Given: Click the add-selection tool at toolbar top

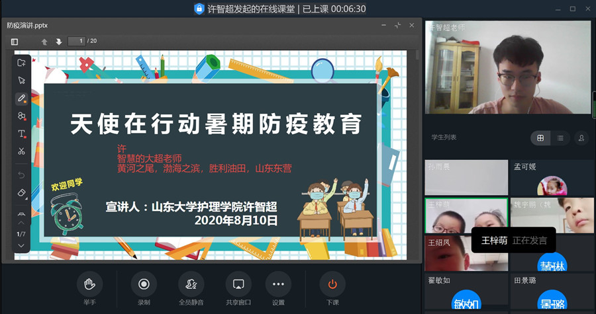Looking at the screenshot, I should pyautogui.click(x=21, y=63).
